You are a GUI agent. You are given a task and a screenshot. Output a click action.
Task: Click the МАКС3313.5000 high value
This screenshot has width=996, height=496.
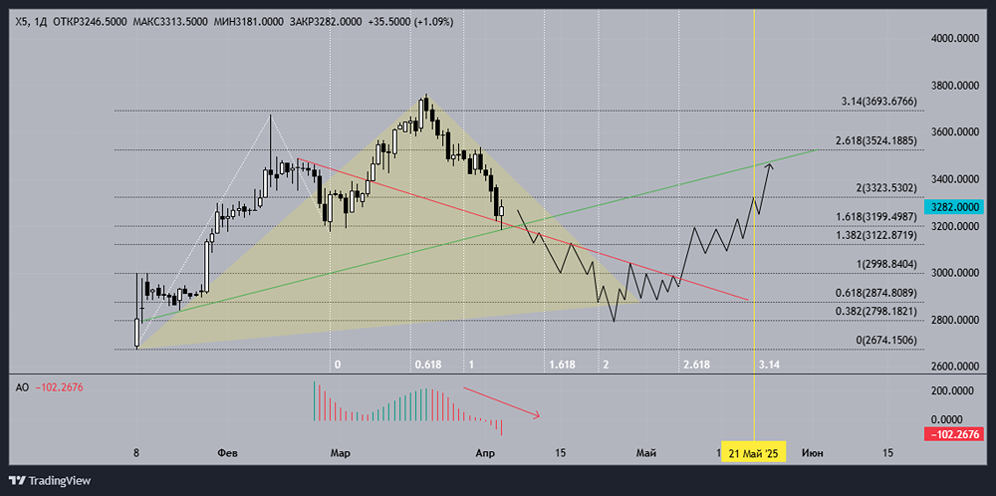coord(169,22)
